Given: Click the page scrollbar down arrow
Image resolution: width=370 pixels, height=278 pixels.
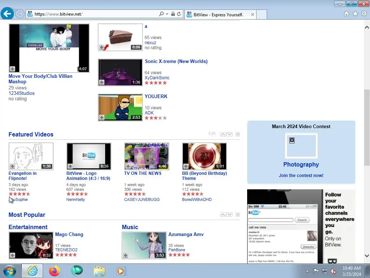Looking at the screenshot, I should click(367, 256).
